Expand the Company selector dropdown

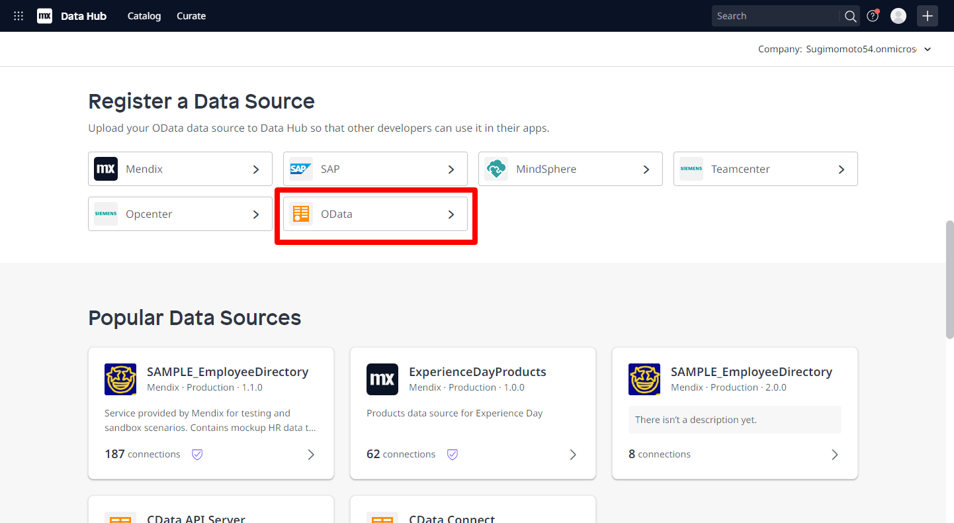pos(928,49)
